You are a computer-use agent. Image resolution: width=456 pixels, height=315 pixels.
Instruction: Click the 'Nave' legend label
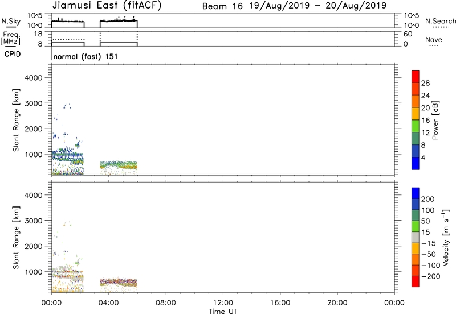coord(434,40)
